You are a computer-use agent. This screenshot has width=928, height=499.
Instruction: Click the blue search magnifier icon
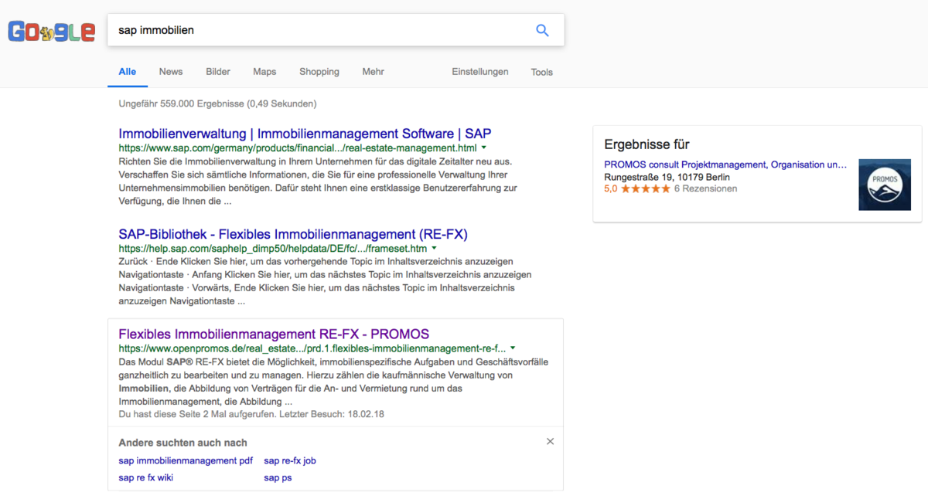(542, 30)
